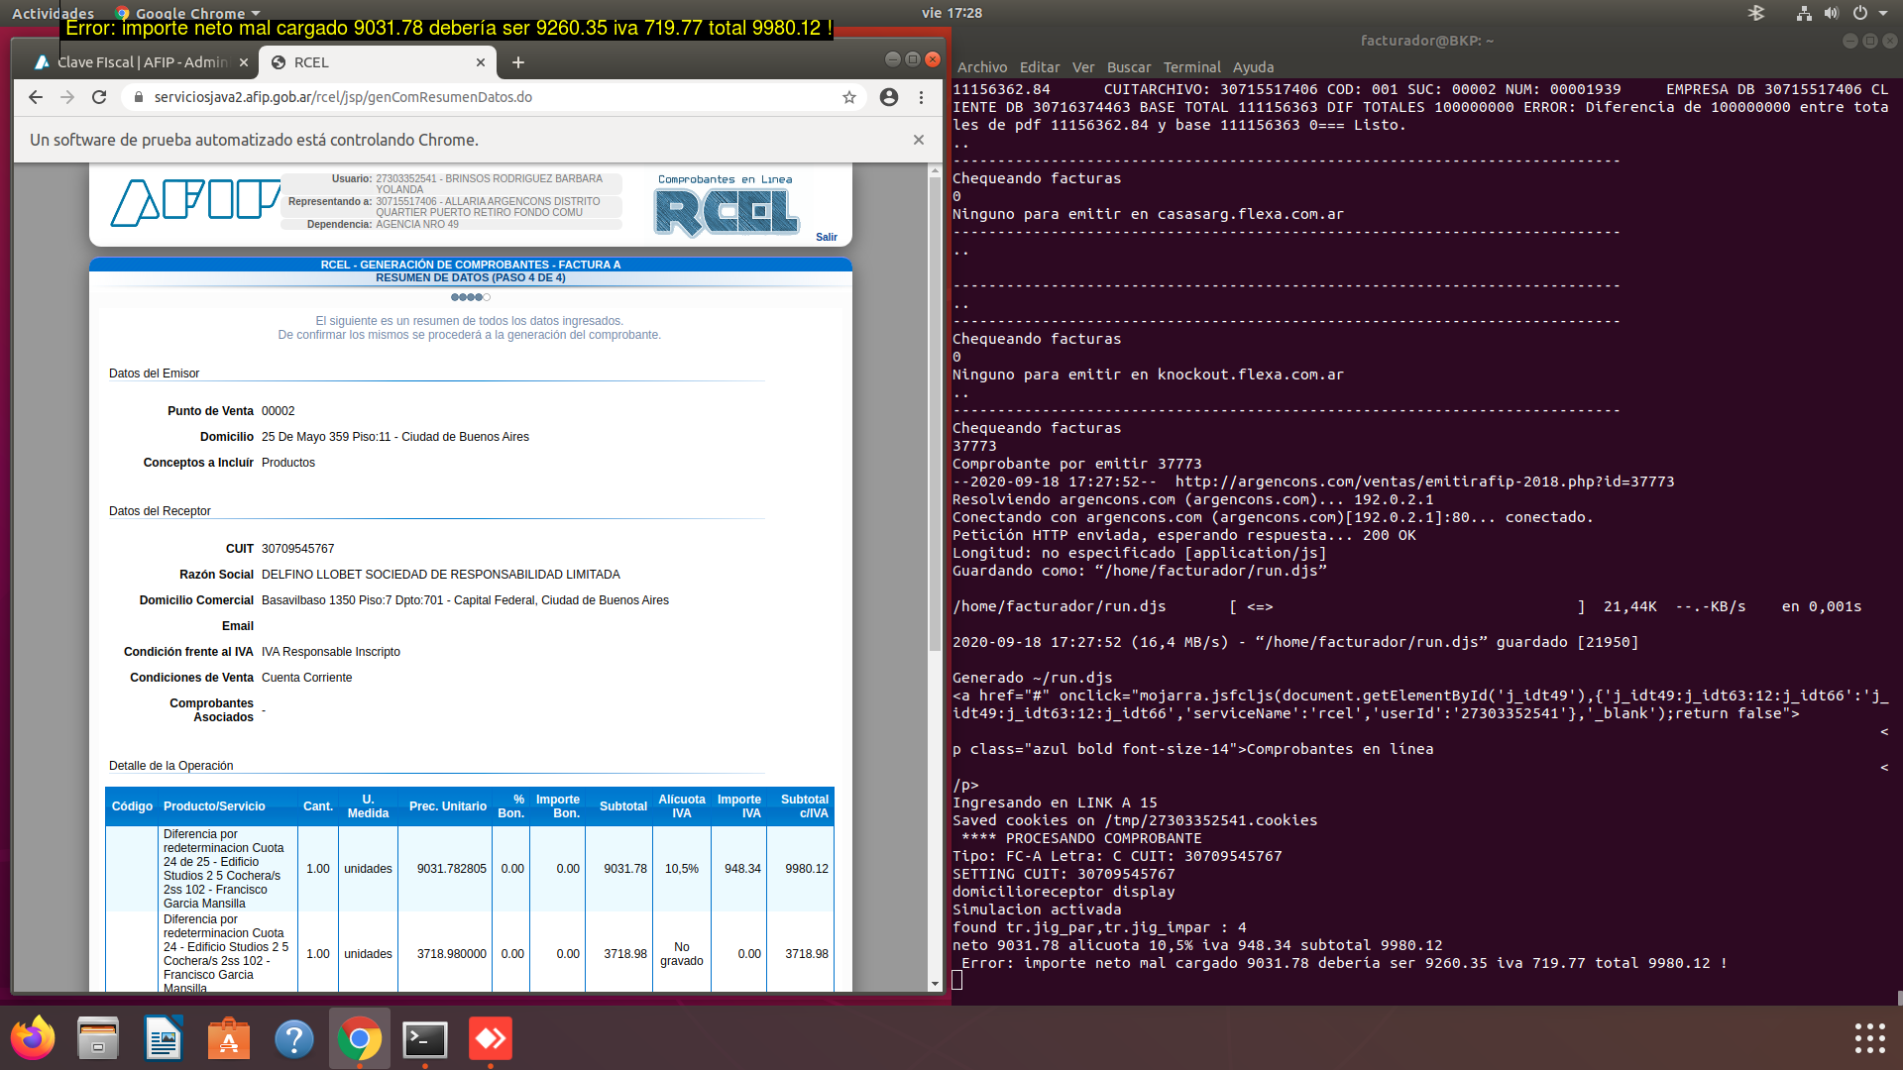The image size is (1903, 1070).
Task: Bookmark this page with the star icon
Action: click(x=849, y=97)
